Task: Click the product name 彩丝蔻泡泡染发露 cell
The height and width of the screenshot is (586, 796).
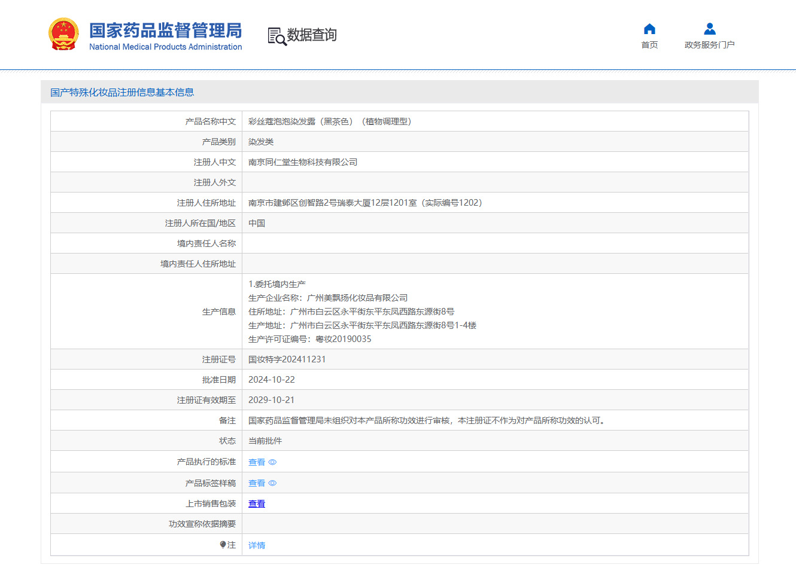Action: click(329, 121)
